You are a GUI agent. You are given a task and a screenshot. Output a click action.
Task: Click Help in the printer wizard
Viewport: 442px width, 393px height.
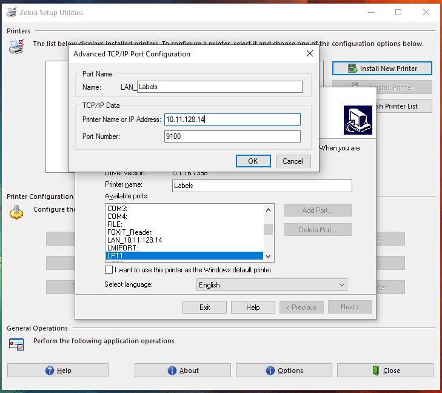pos(253,307)
